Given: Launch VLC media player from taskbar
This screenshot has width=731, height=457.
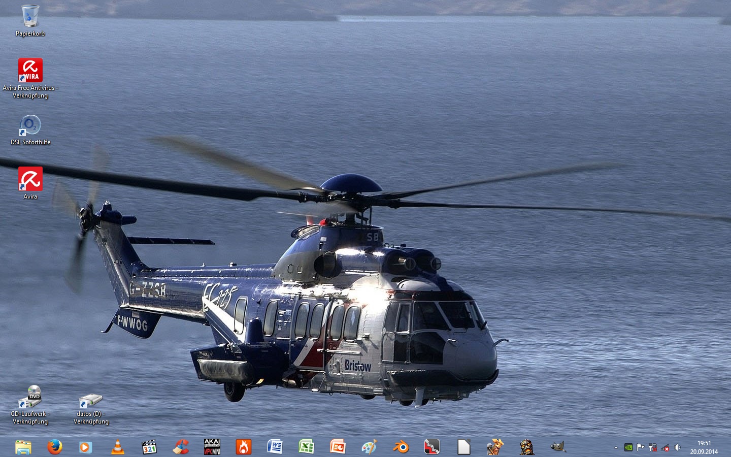Looking at the screenshot, I should point(117,447).
